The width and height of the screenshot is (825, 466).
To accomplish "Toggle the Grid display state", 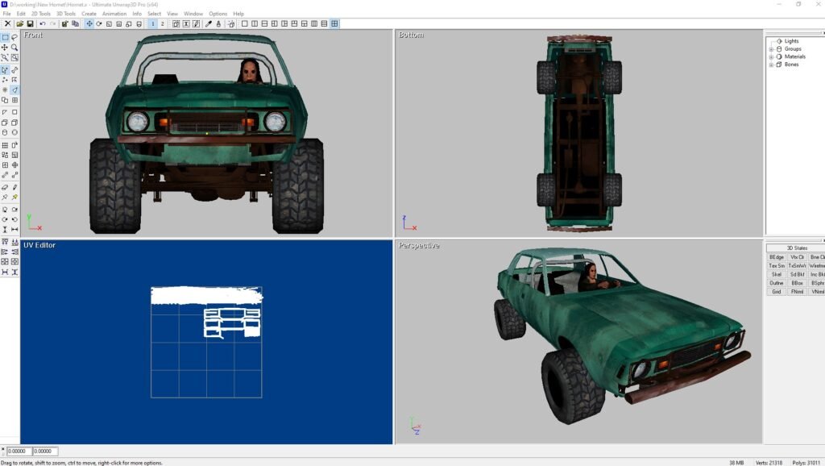I will click(x=777, y=292).
